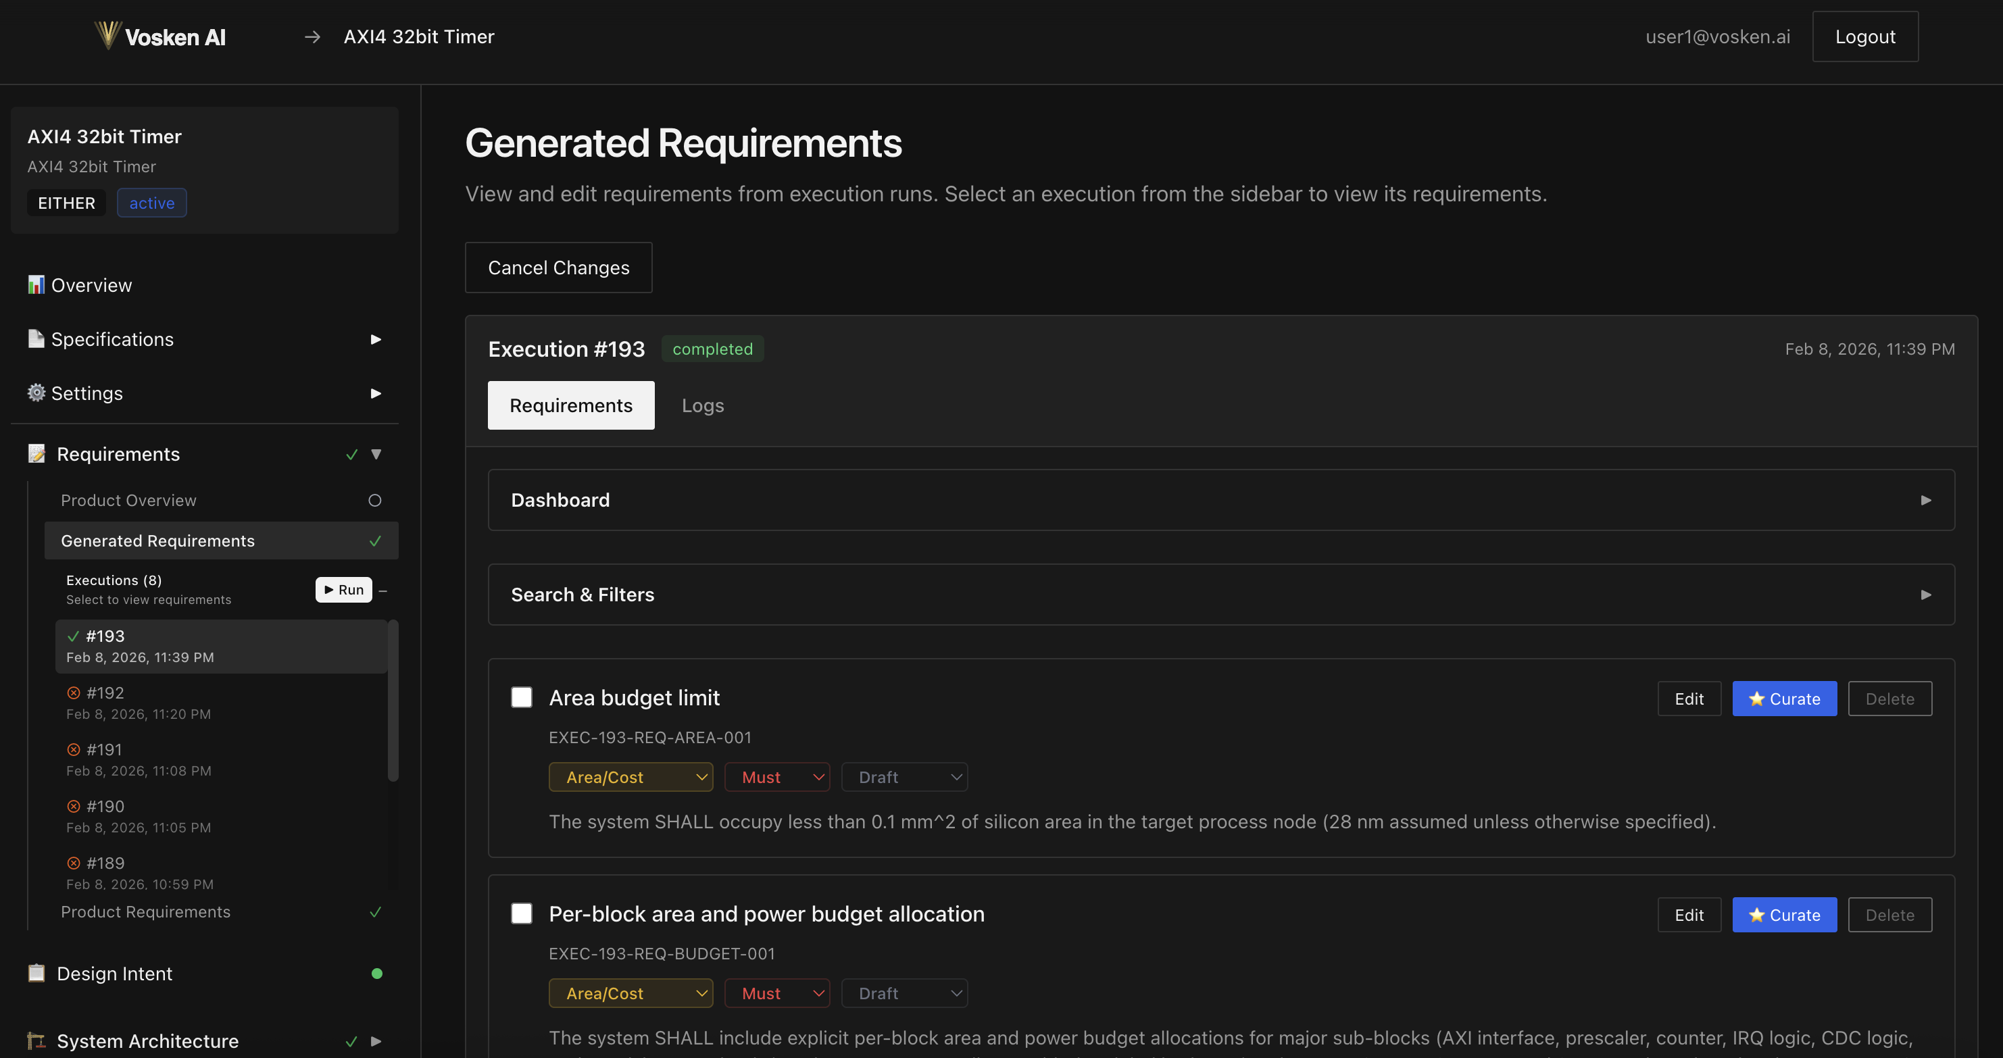Click the Design Intent clipboard icon
Screen dimensions: 2003x1058
(x=36, y=972)
